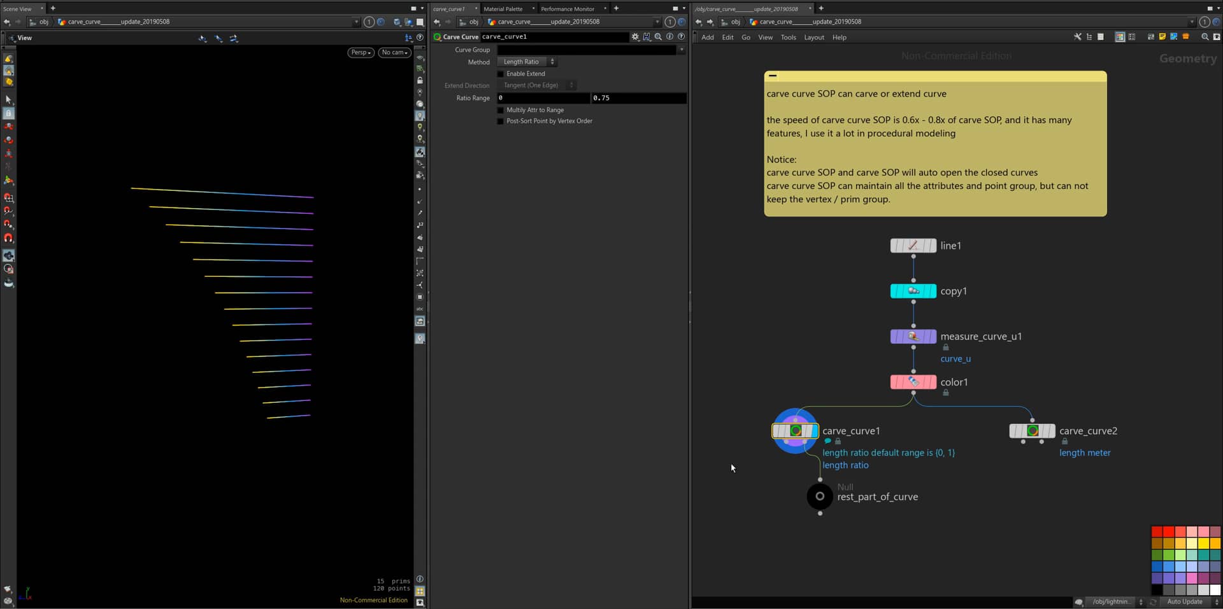Open the No cam camera dropdown

tap(394, 52)
